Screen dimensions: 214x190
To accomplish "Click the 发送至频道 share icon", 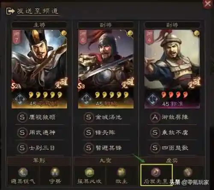I will 10,11.
